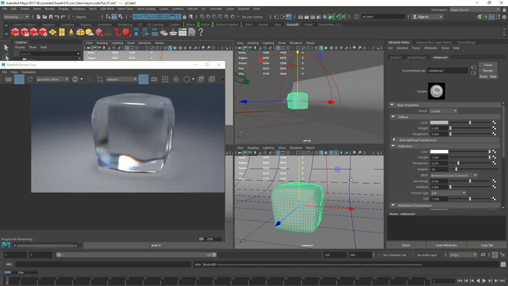Click the snowflake freeze icon in Render View
Image resolution: width=508 pixels, height=286 pixels.
click(176, 79)
